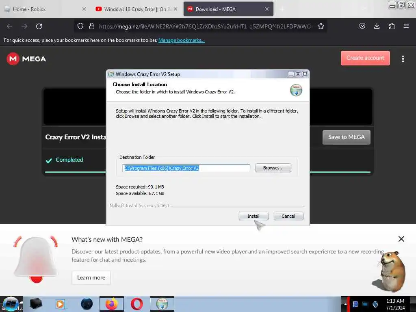Show the Firefox downloads panel
416x312 pixels.
click(x=377, y=26)
